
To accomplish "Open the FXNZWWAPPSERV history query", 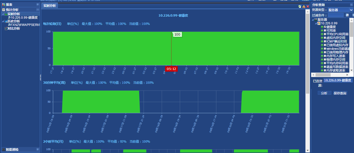I will click(x=25, y=25).
